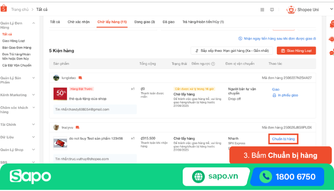Click printer icon next to In phiếu giao
Screen dimensions: 334x191
coord(275,95)
